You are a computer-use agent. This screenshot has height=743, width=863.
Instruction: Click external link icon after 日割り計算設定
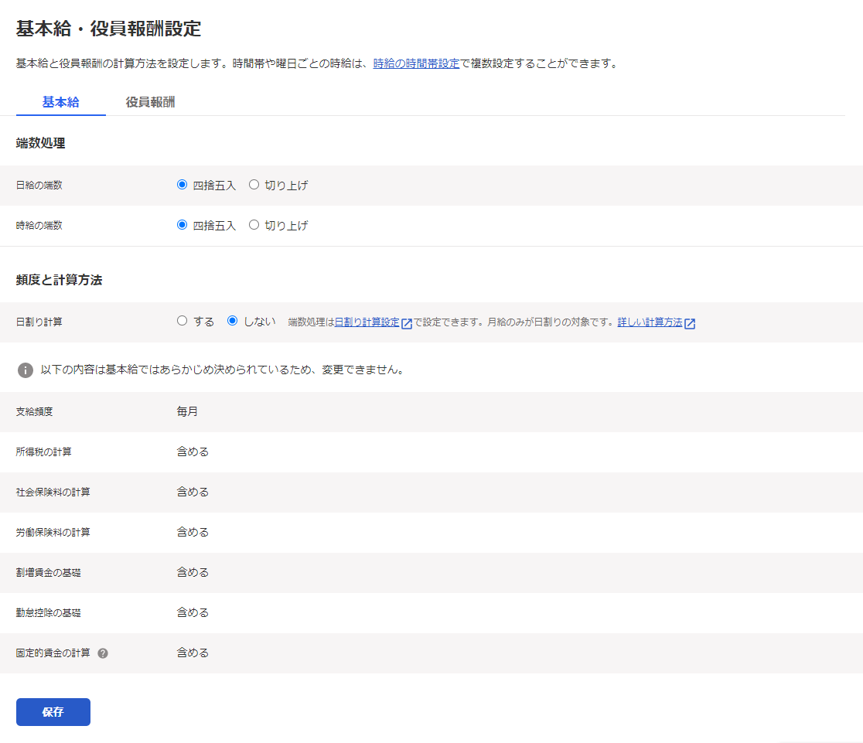click(407, 324)
